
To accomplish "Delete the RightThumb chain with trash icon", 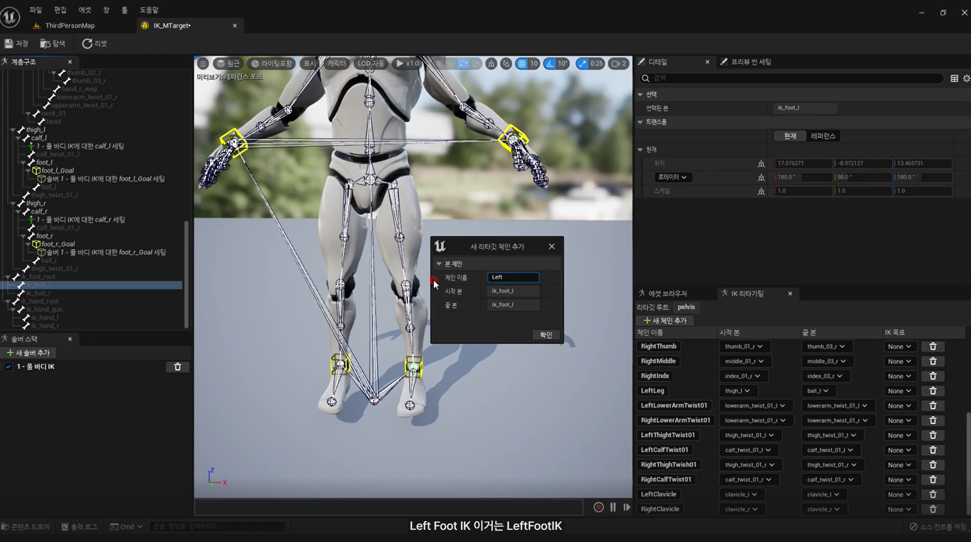I will click(x=932, y=346).
